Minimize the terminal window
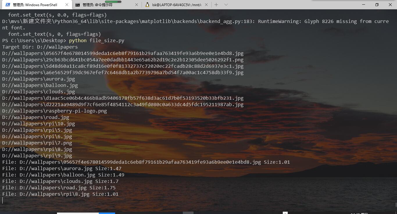397x214 pixels. (x=364, y=5)
